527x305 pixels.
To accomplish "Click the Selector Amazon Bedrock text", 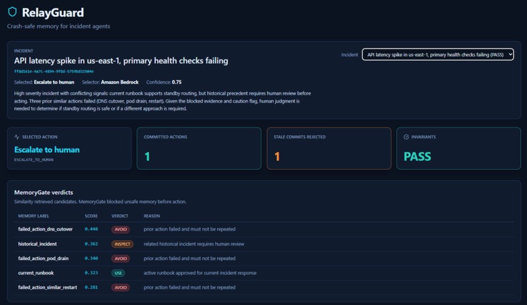I will click(110, 82).
